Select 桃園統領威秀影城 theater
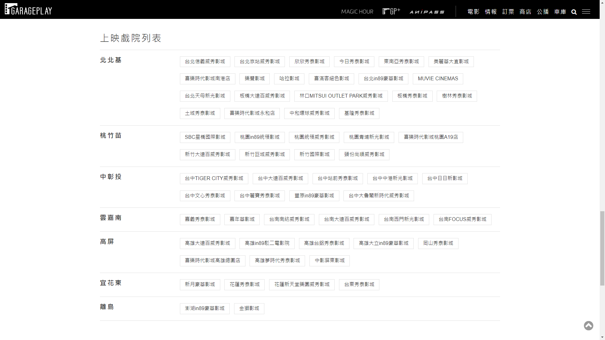This screenshot has width=605, height=340. coord(314,137)
